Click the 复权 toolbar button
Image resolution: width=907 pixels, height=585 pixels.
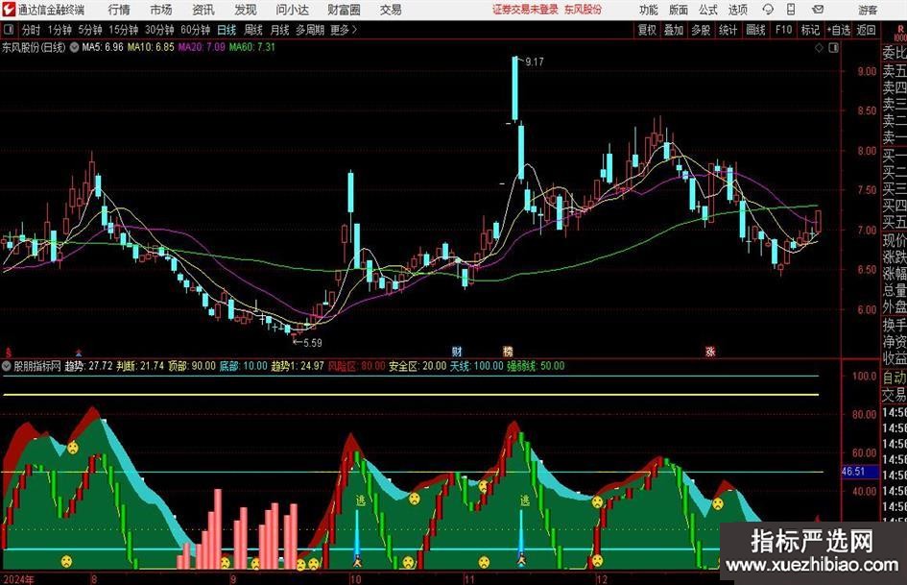click(647, 30)
